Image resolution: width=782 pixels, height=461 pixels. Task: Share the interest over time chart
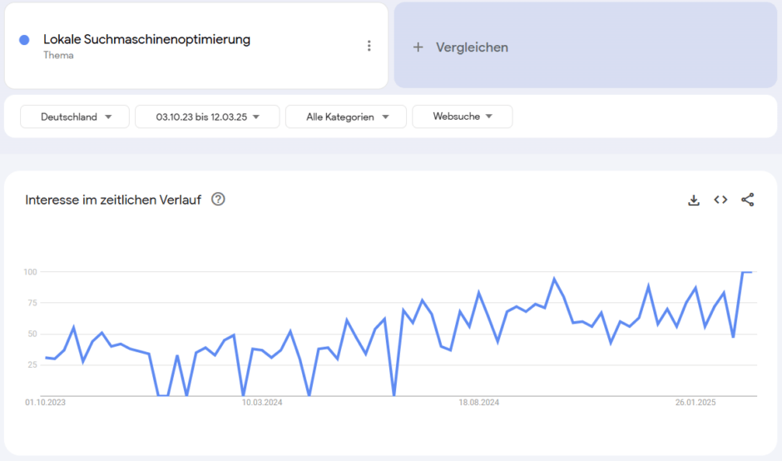pos(748,200)
